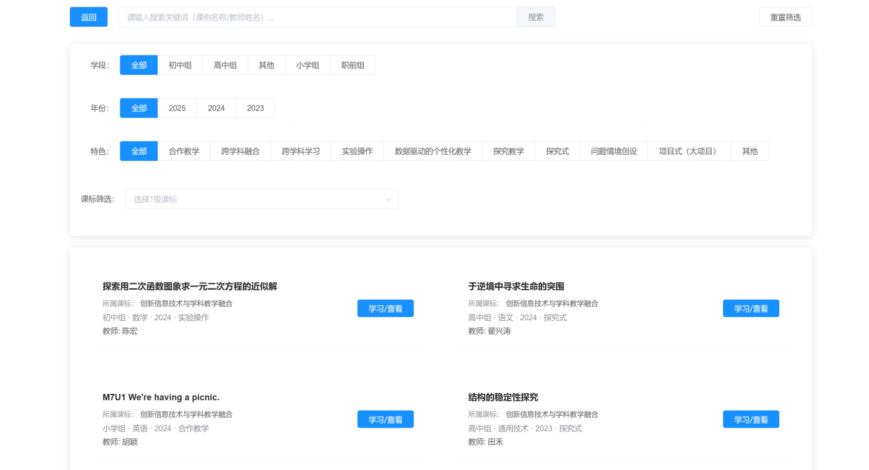Choose 项目式（大项目）feature filter
This screenshot has height=470, width=869.
pos(687,151)
